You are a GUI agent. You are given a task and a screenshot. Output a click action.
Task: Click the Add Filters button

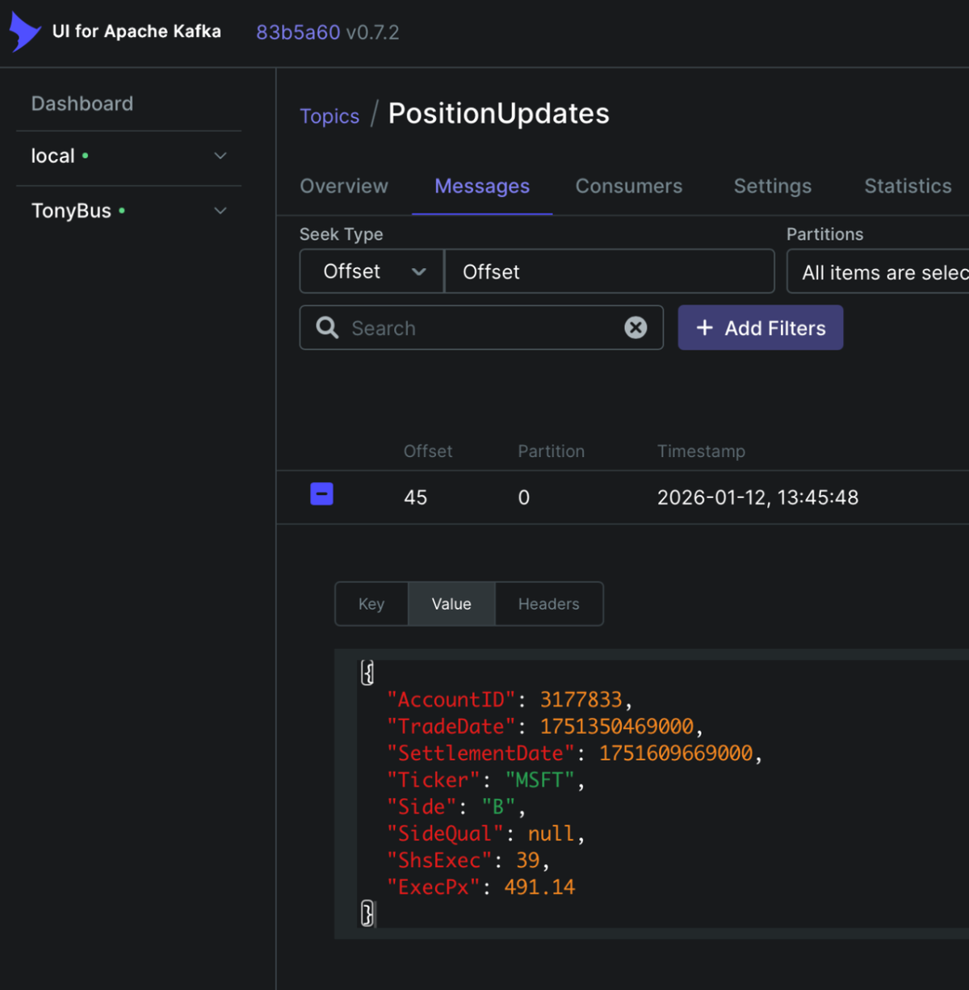(760, 328)
